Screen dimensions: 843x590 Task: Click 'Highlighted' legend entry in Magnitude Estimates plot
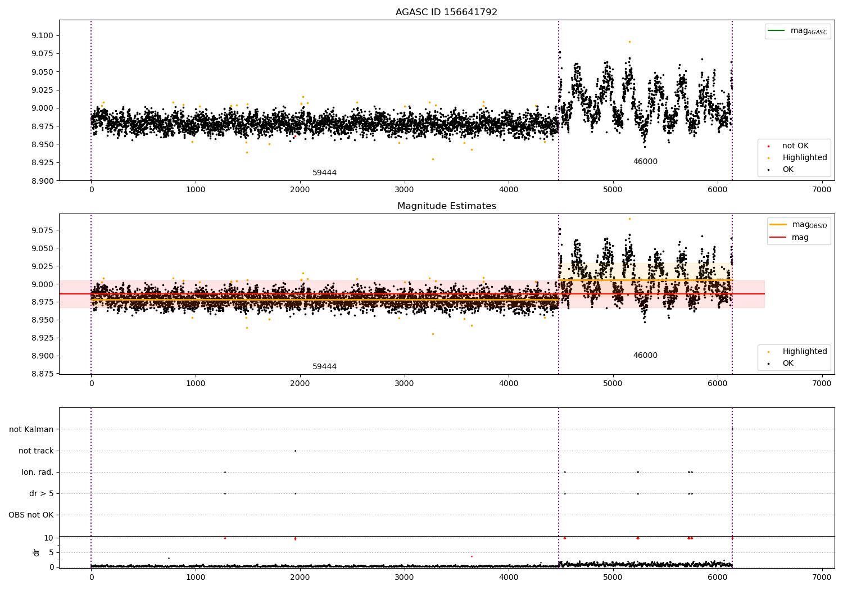tap(805, 351)
